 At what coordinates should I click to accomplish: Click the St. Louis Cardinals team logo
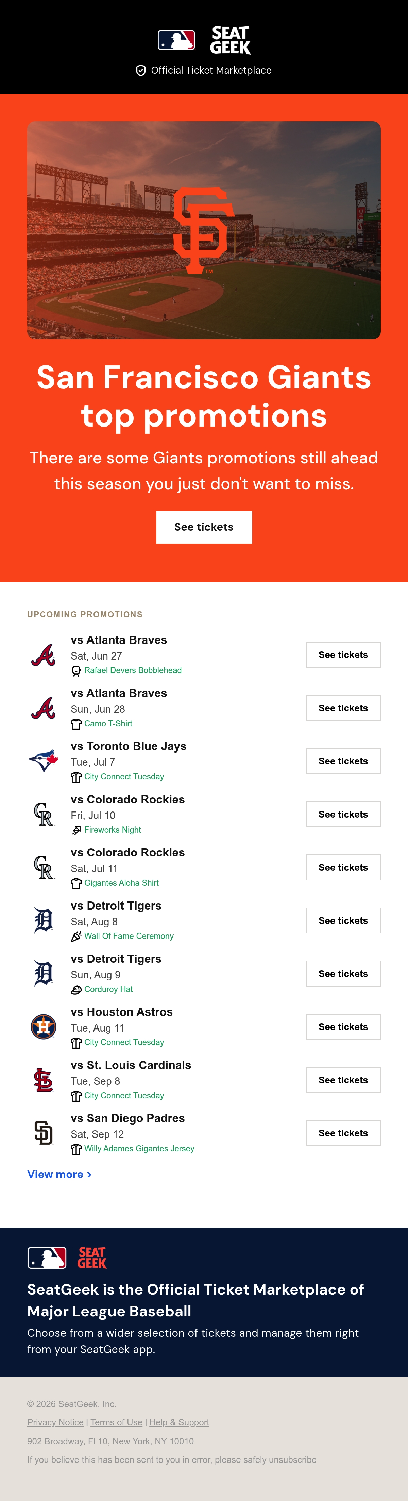click(x=44, y=1080)
